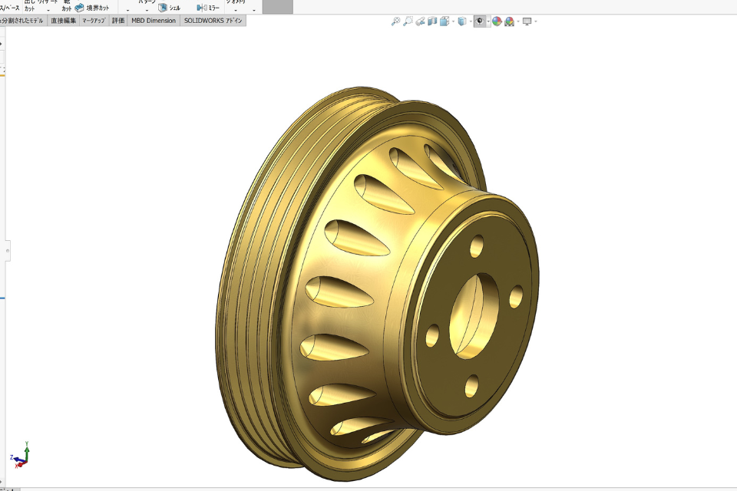Open the Display Style dropdown arrow
Viewport: 737px width, 491px height.
(x=471, y=21)
